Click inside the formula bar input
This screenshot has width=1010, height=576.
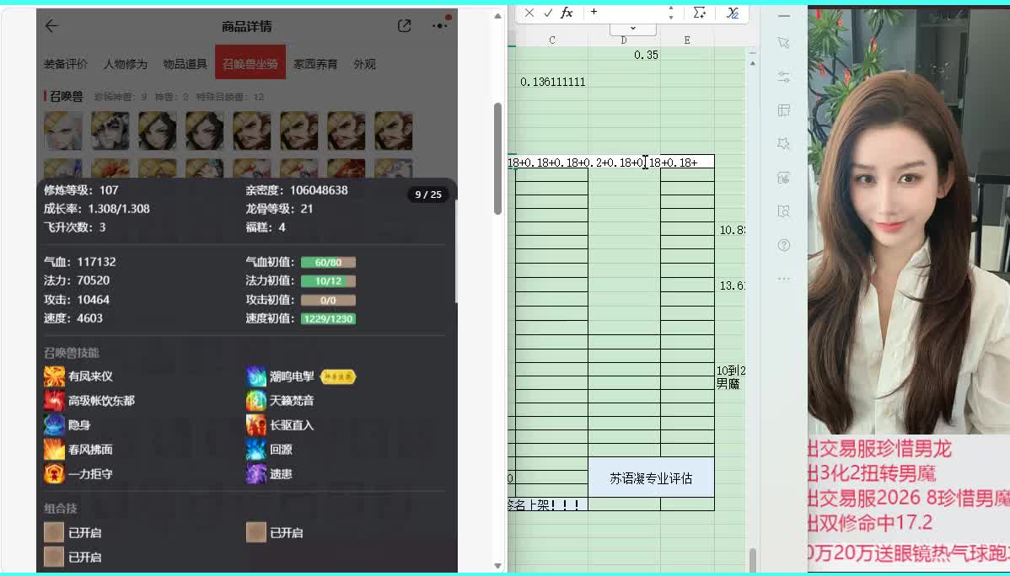click(625, 13)
